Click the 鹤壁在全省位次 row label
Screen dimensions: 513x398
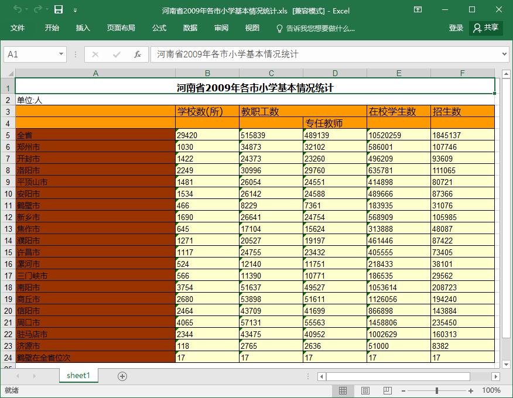click(x=95, y=358)
